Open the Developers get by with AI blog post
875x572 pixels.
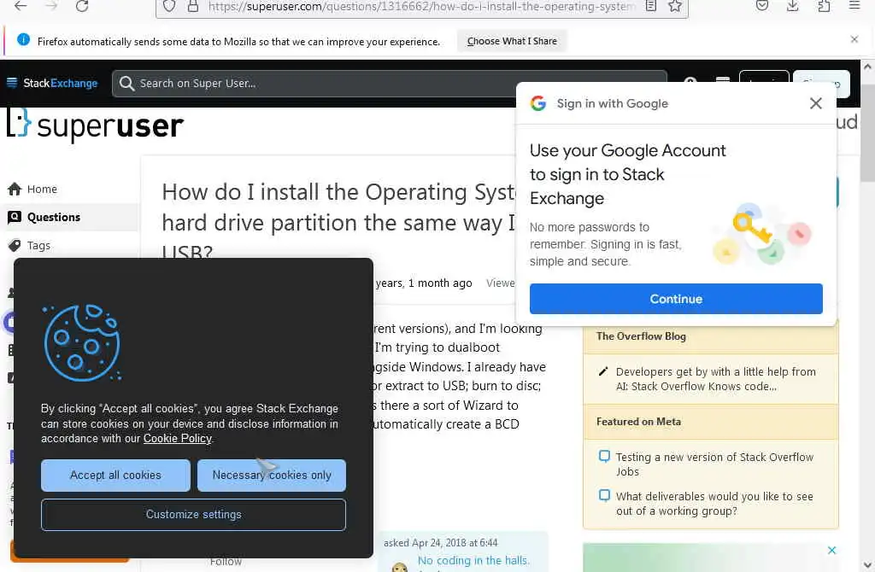pyautogui.click(x=715, y=378)
